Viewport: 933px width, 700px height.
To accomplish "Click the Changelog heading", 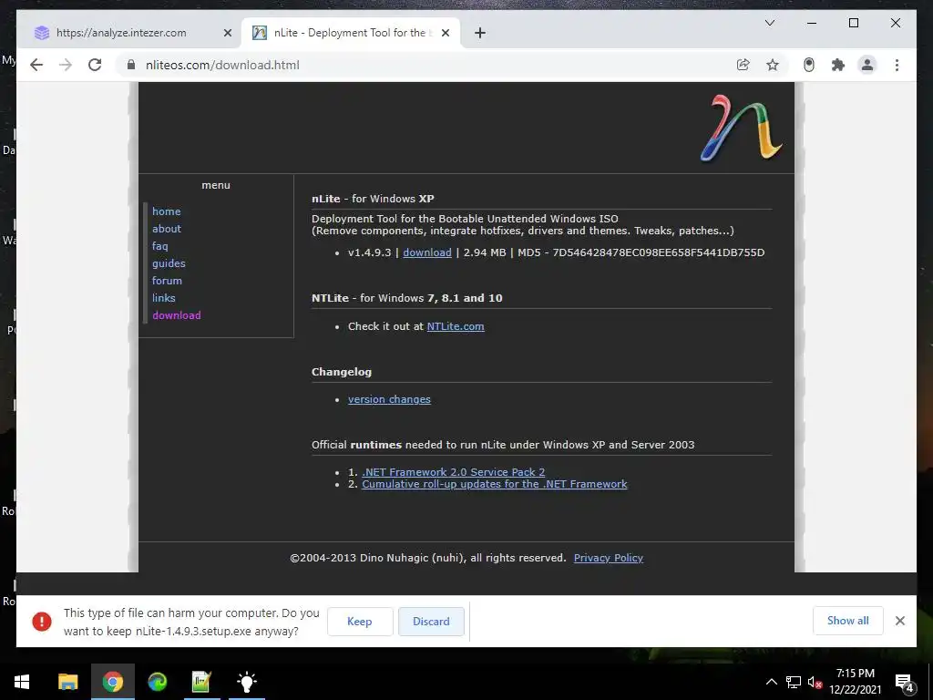I will coord(342,372).
